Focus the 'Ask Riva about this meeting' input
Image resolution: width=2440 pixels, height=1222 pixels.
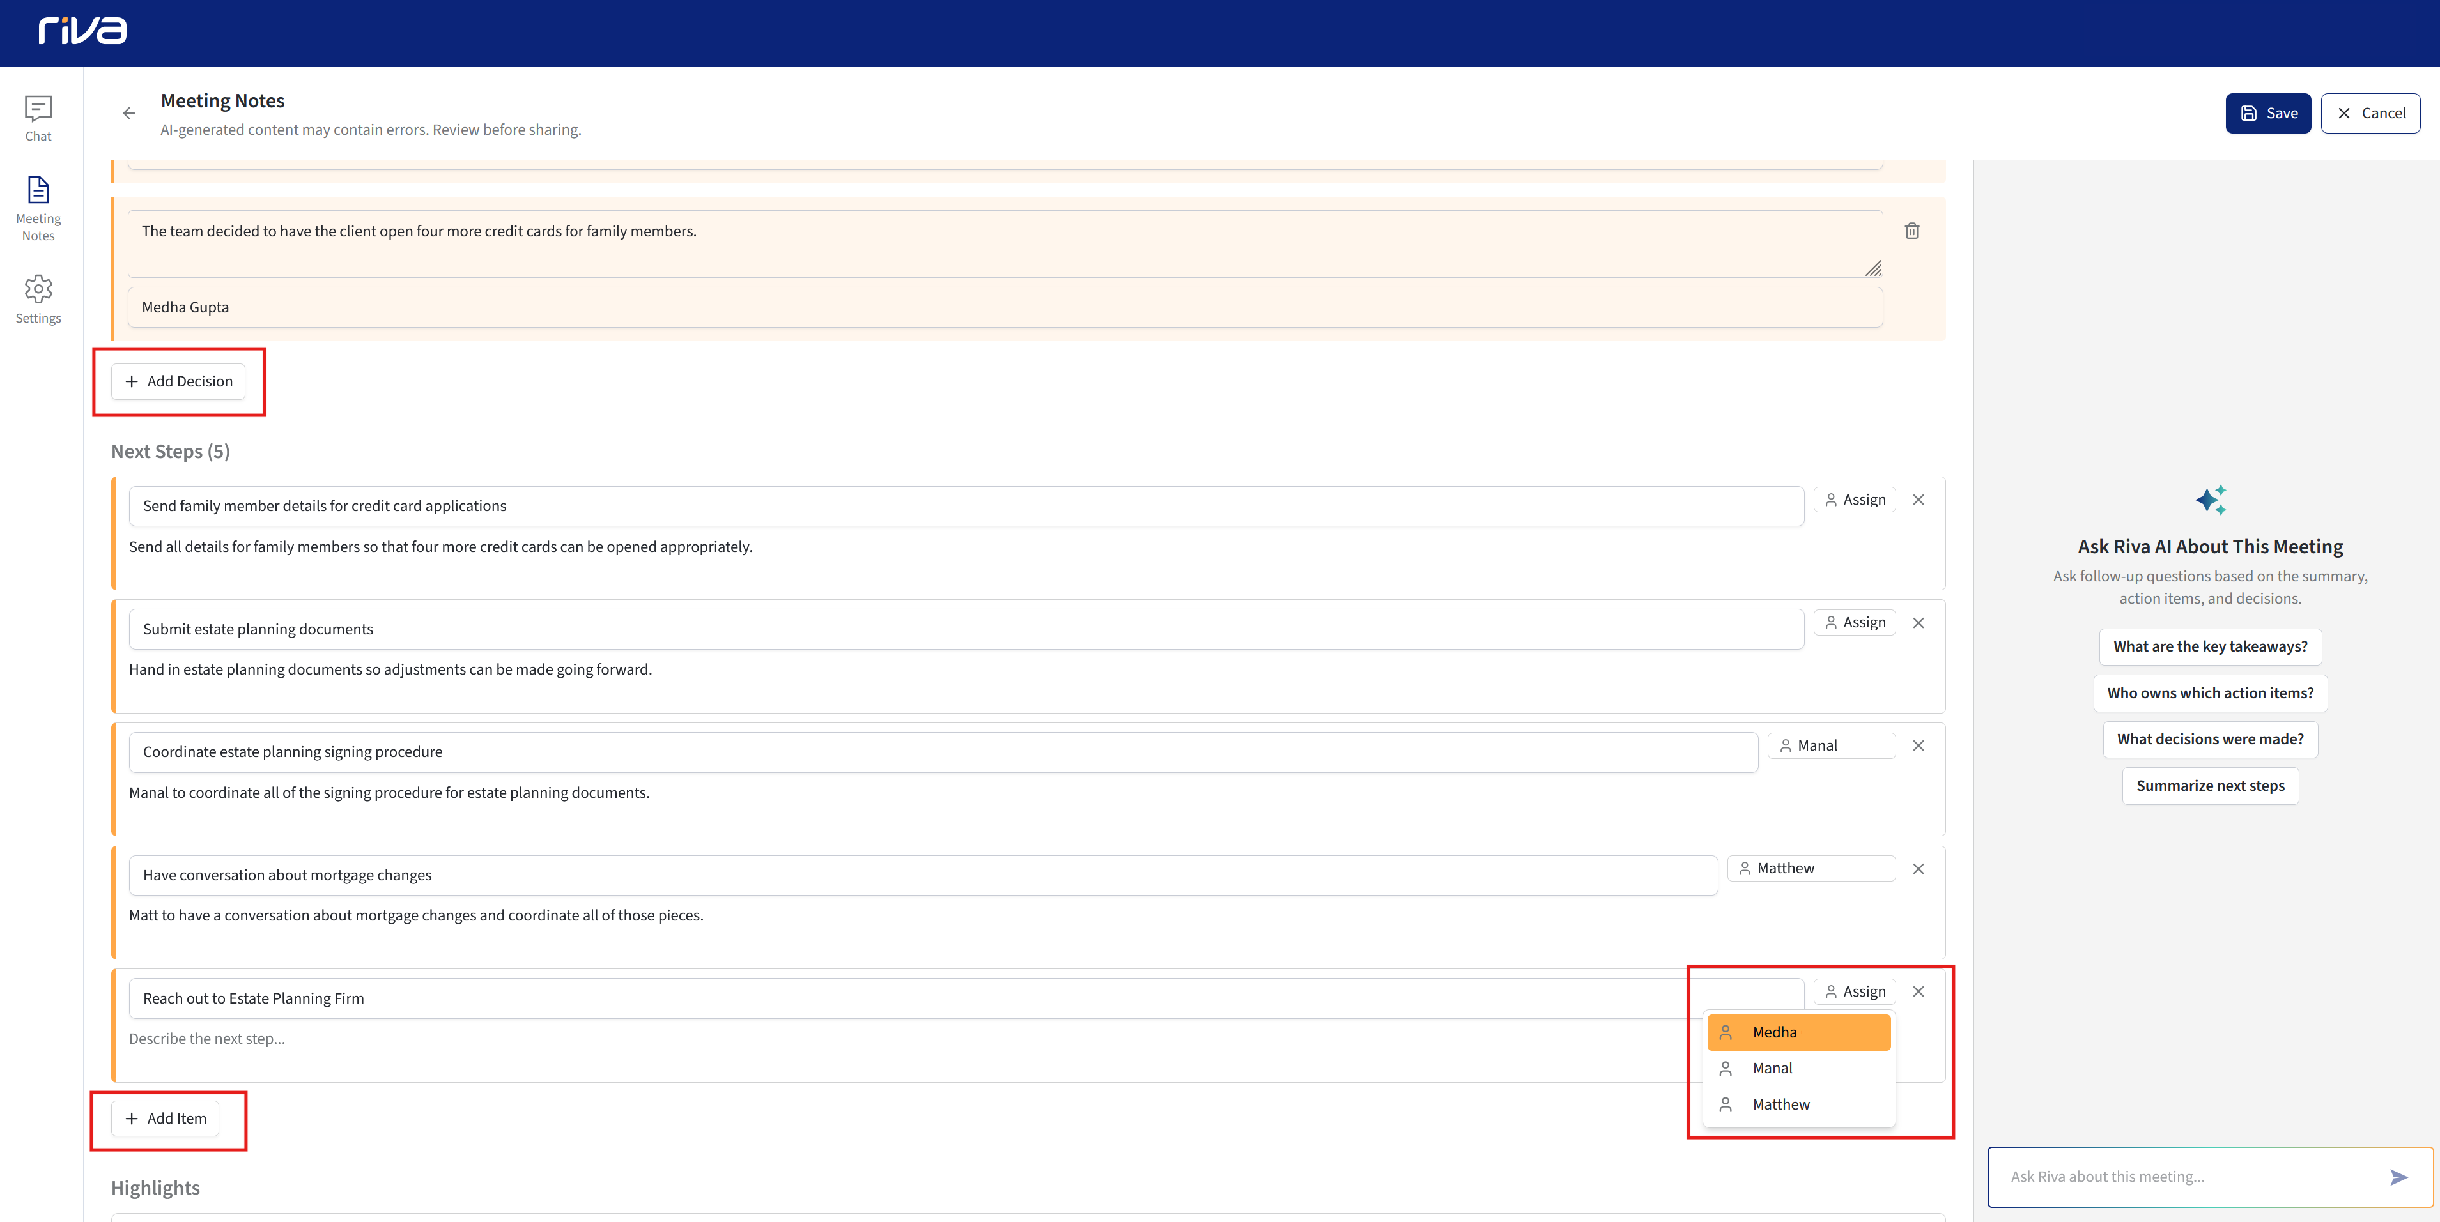[2179, 1177]
